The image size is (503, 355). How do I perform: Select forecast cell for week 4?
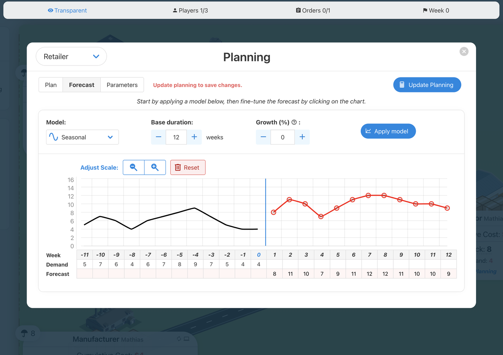click(x=322, y=274)
